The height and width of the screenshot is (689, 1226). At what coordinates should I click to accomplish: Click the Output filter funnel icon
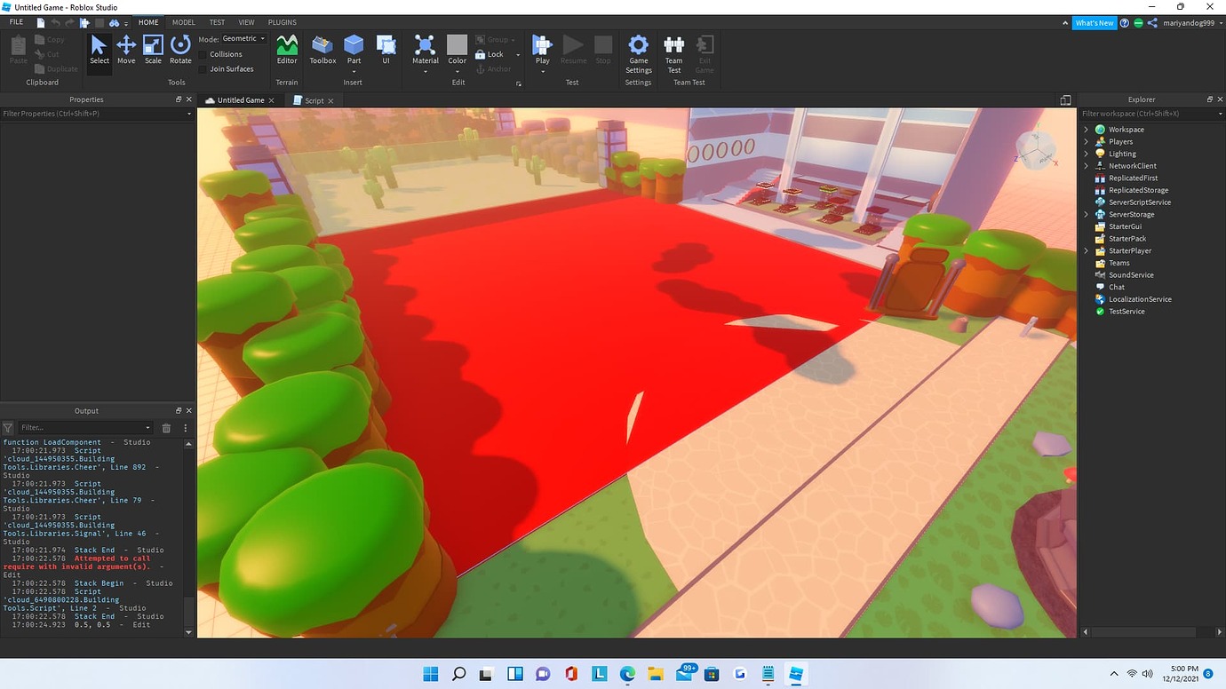[x=8, y=428]
